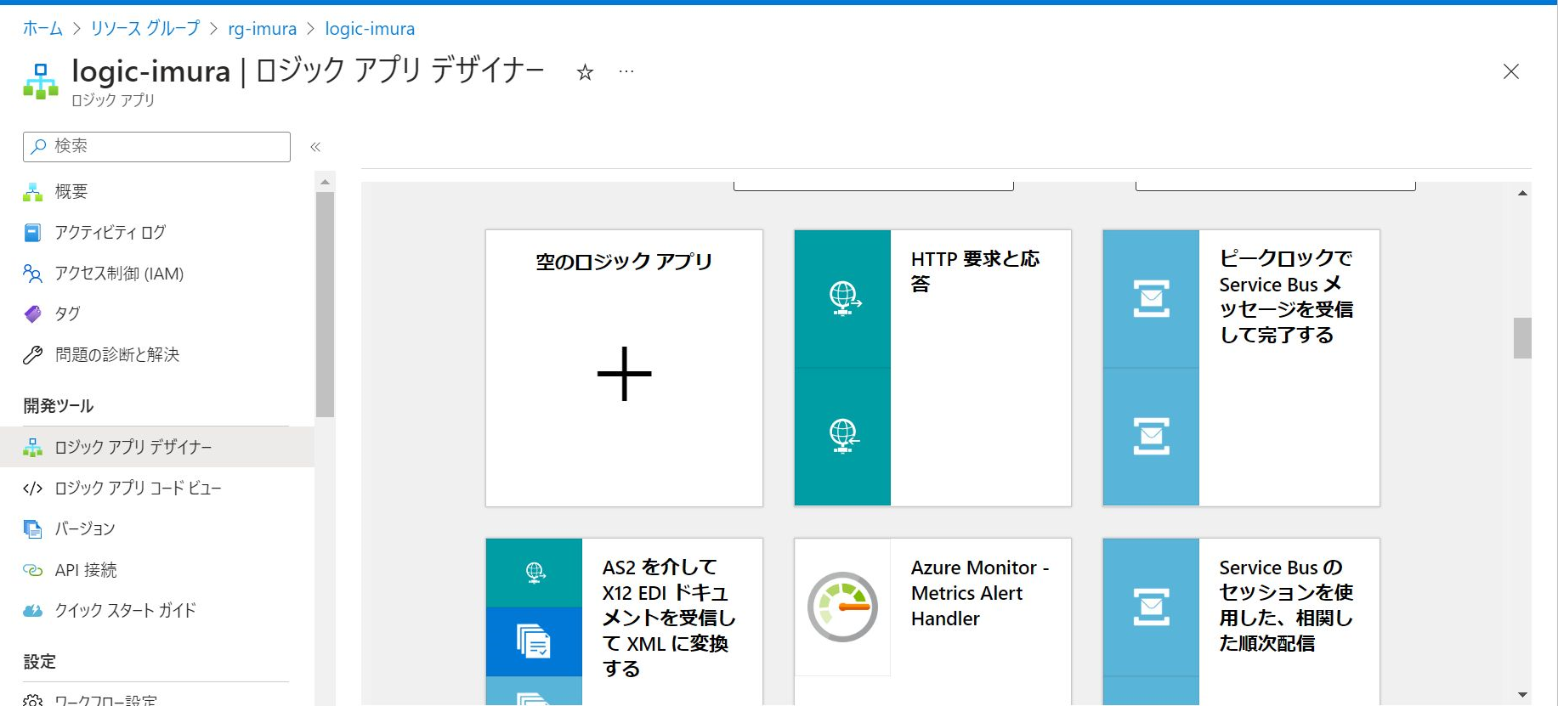Open the ellipsis more-options menu

tap(626, 71)
